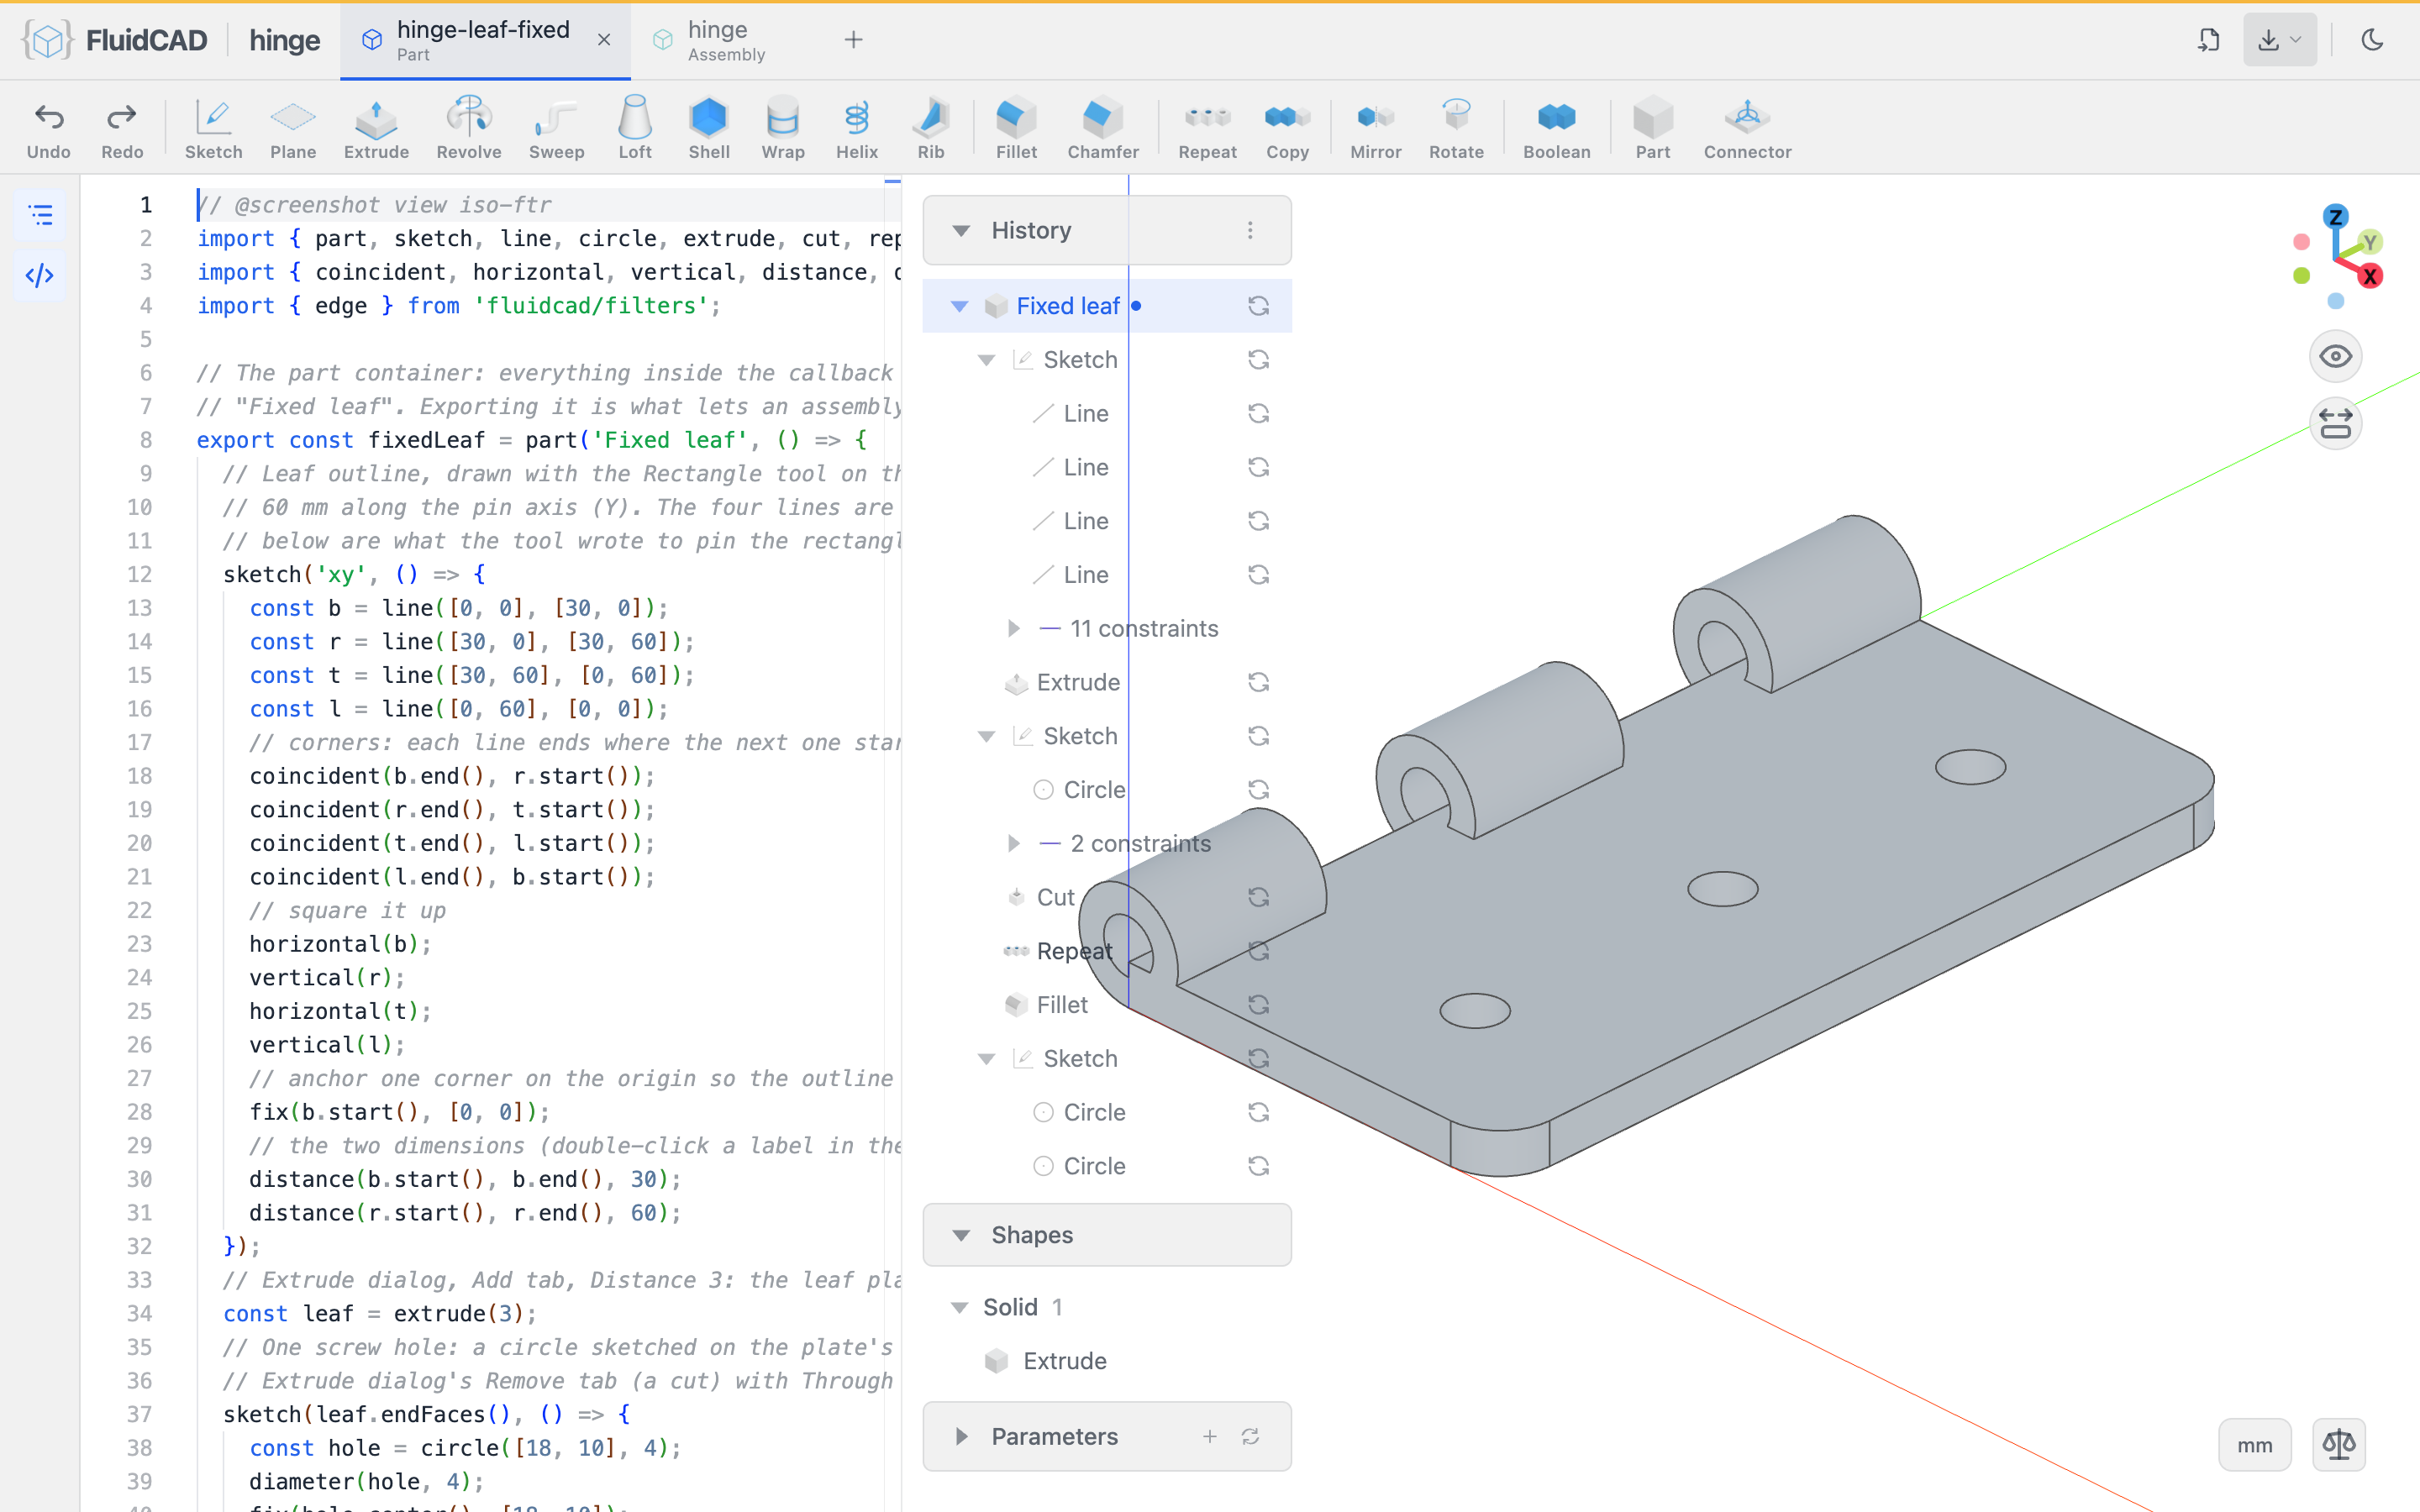
Task: Toggle the fit-view button below the eye
Action: tap(2336, 423)
